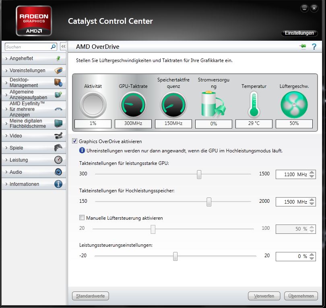Click the Allgemeine Anzeigeaufgaben monitor icon
326x308 pixels.
(58, 95)
